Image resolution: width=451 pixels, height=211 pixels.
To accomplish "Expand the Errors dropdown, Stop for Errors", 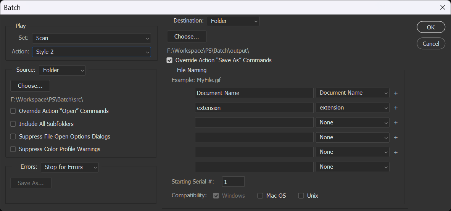I will coord(69,167).
